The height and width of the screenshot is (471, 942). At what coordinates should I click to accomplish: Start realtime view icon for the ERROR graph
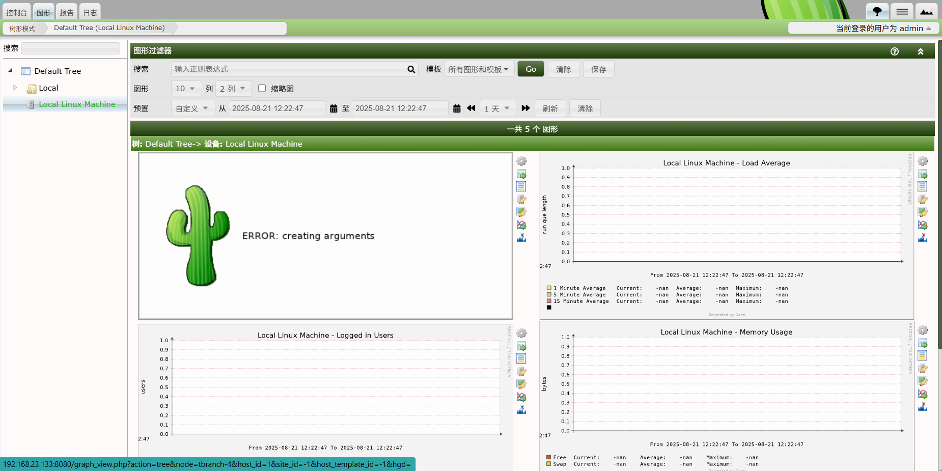521,225
